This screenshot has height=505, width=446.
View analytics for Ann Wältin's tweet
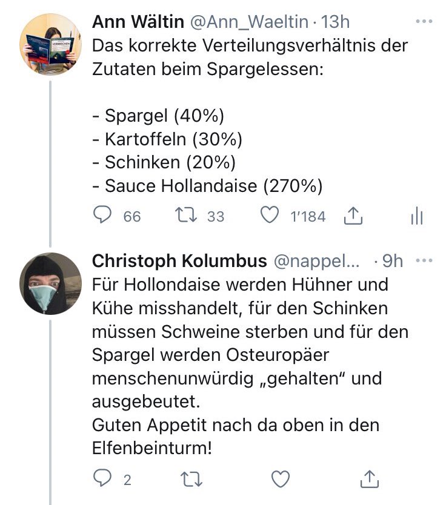point(416,216)
